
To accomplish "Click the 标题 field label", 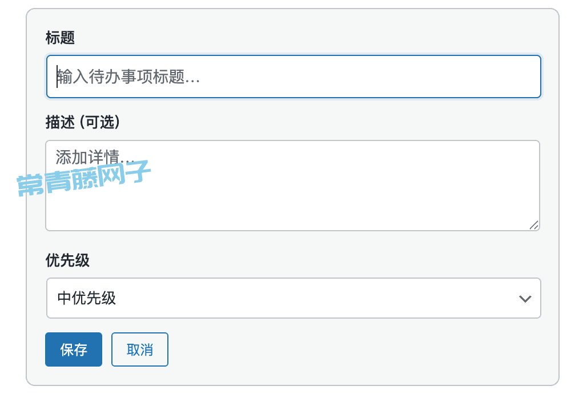I will [60, 38].
